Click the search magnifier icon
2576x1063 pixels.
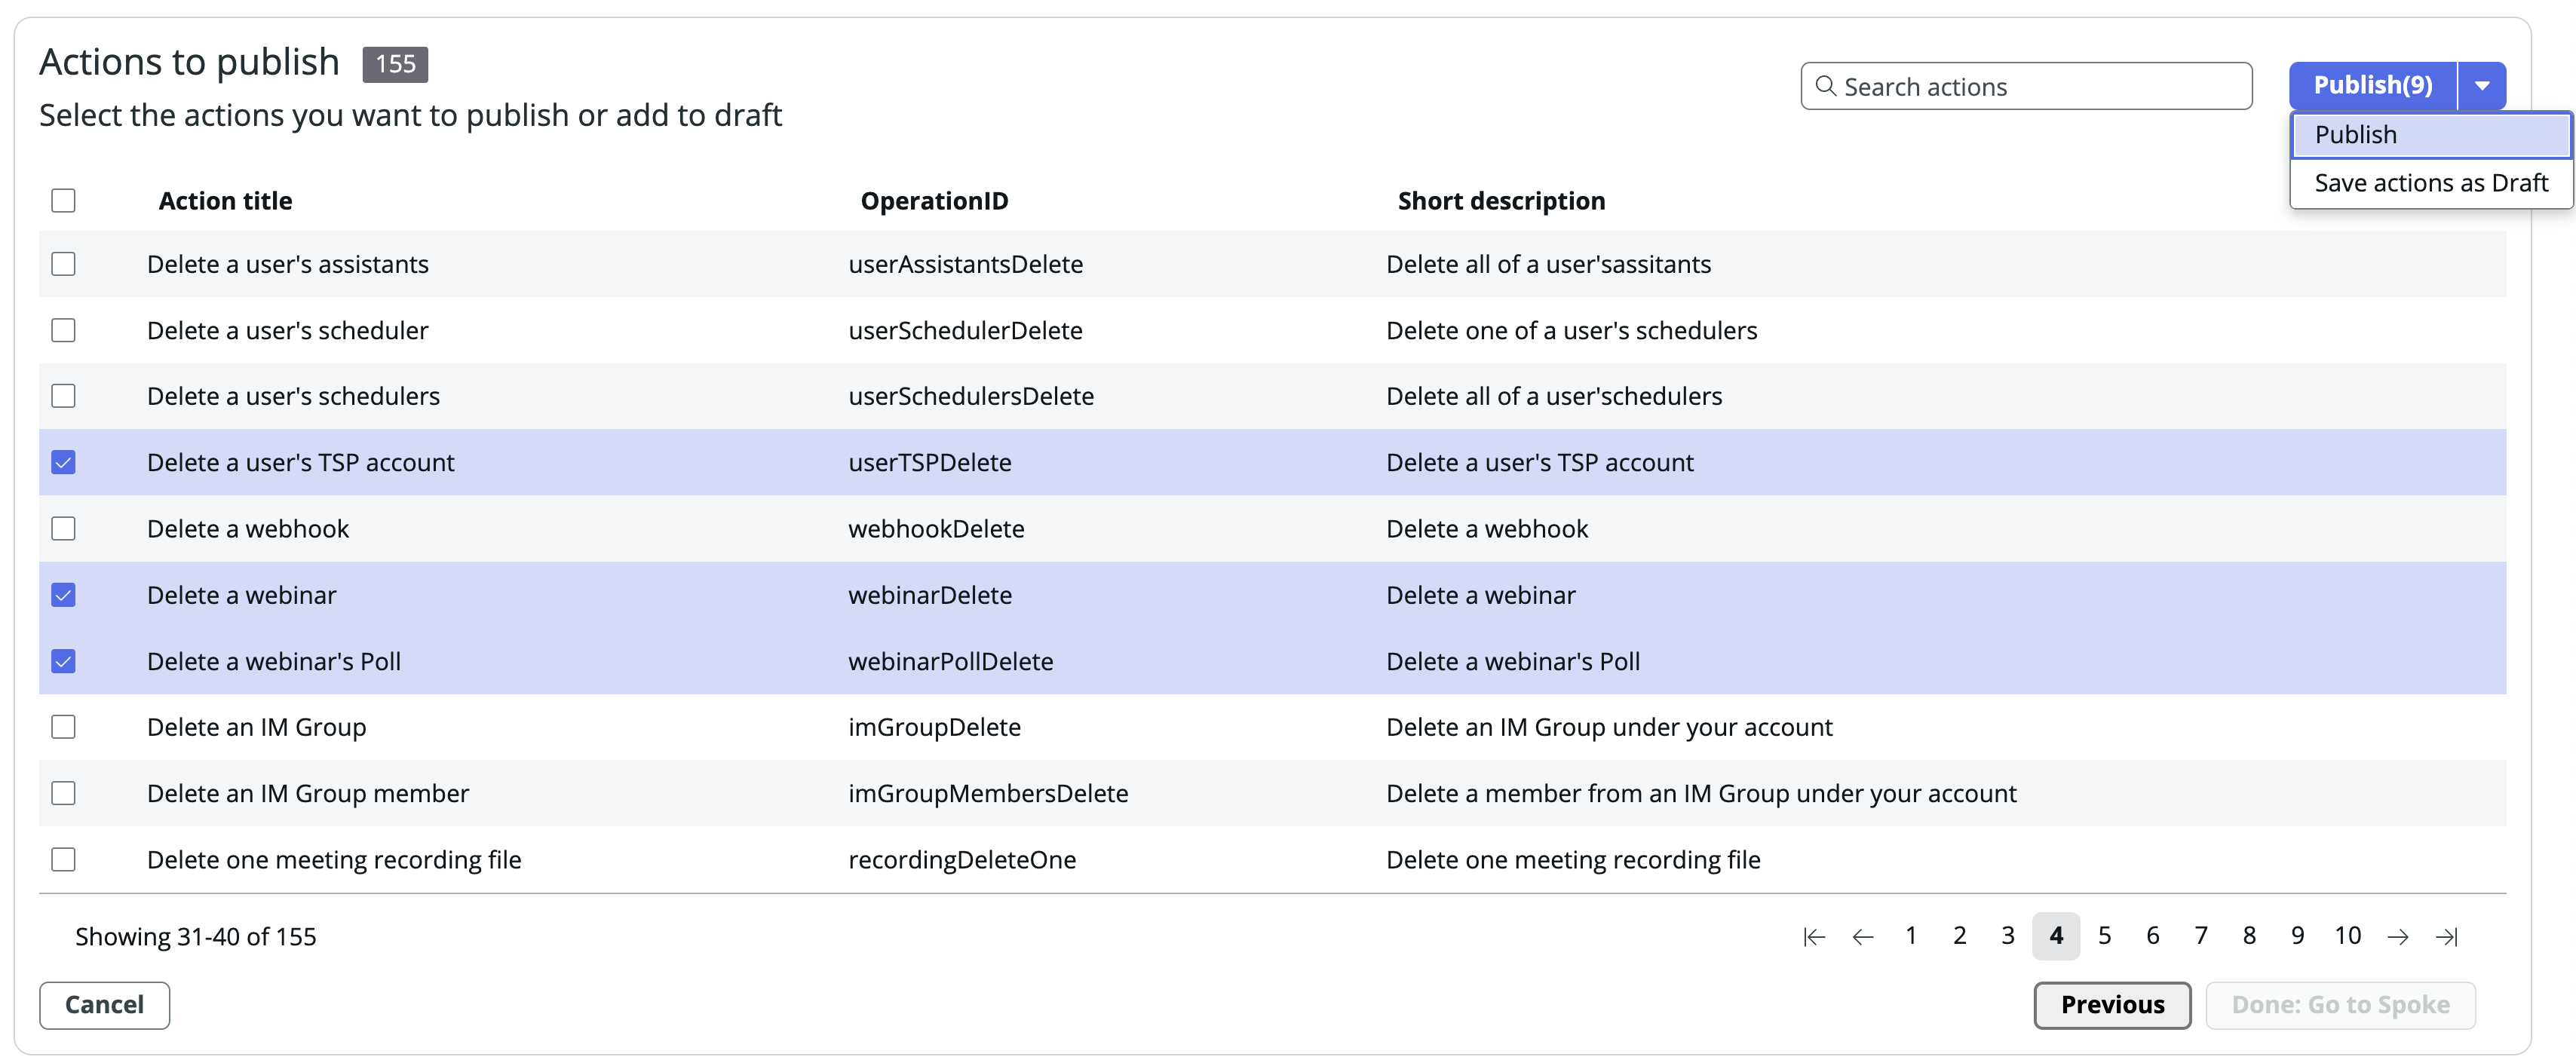point(1826,86)
